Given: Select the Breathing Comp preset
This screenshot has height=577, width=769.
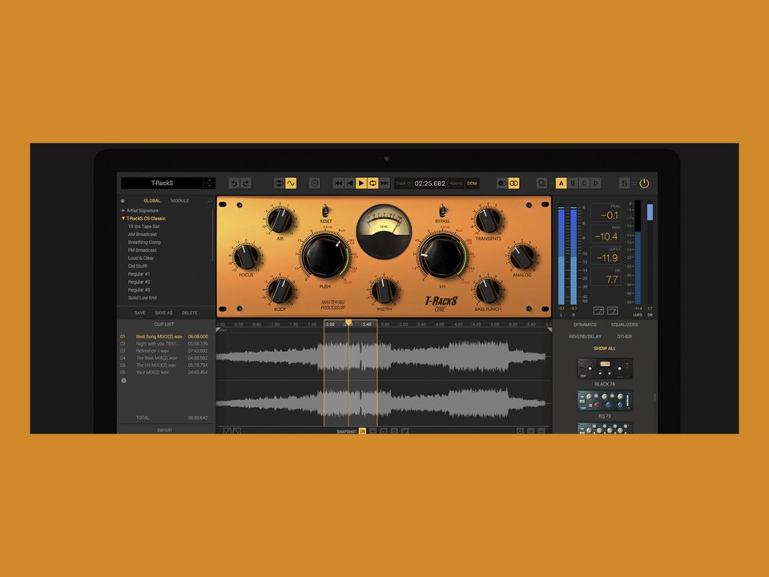Looking at the screenshot, I should tap(144, 242).
